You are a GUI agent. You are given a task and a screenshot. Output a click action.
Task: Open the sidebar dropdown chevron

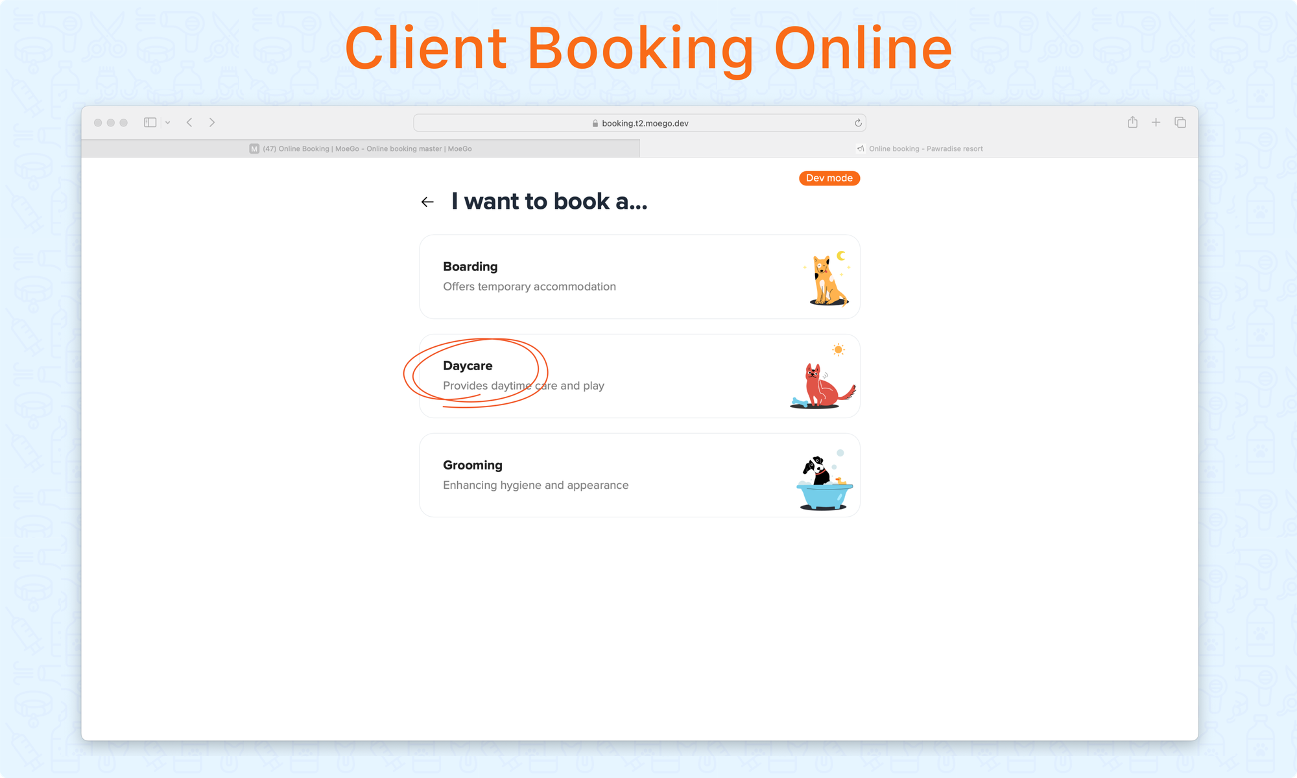click(x=167, y=123)
